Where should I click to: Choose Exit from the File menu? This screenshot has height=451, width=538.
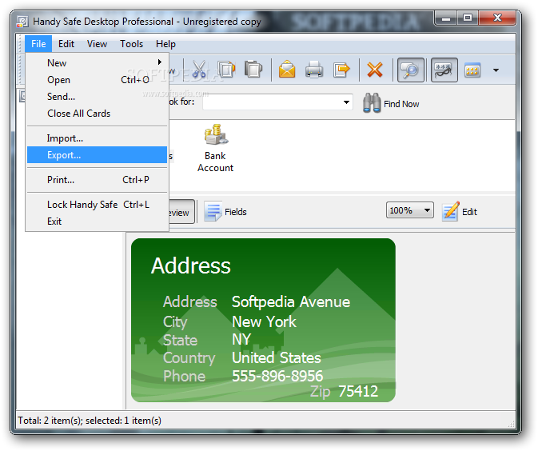(x=97, y=222)
